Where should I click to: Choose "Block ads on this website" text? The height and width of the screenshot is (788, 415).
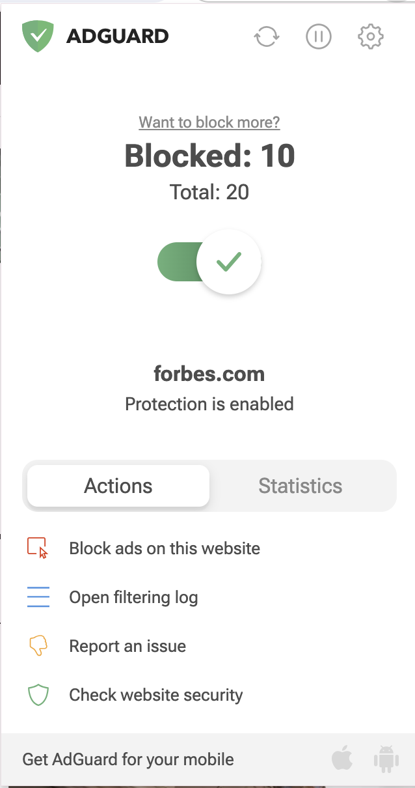coord(165,548)
